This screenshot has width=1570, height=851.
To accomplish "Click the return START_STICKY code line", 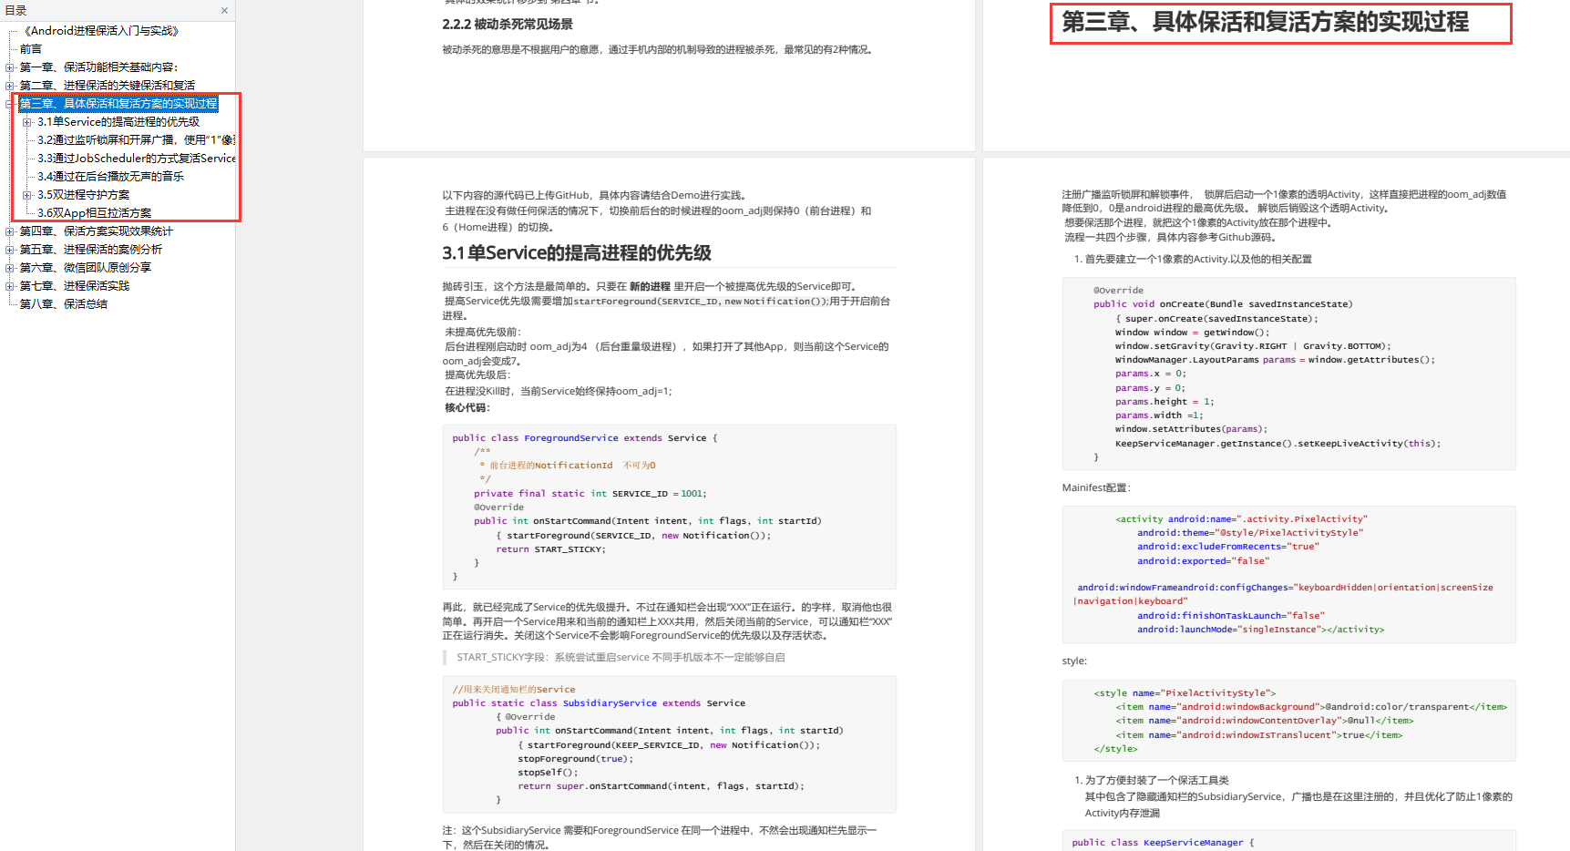I will point(550,549).
